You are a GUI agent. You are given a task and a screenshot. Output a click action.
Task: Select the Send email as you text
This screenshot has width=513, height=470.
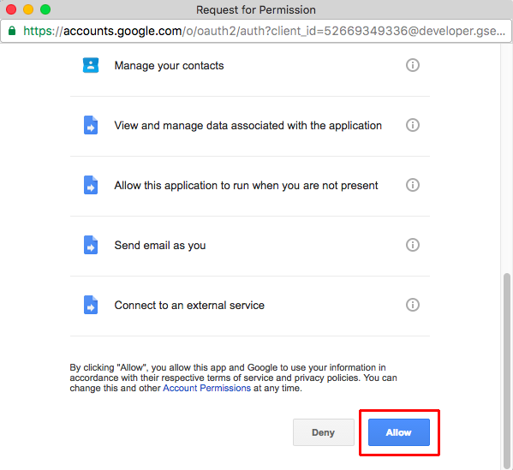pyautogui.click(x=160, y=245)
